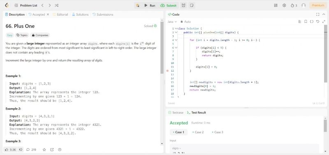Image resolution: width=329 pixels, height=155 pixels.
Task: Open the Editorial tab
Action: point(60,14)
